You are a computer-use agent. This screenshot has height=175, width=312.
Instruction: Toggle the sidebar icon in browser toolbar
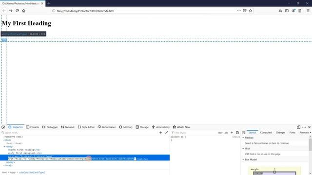click(287, 11)
